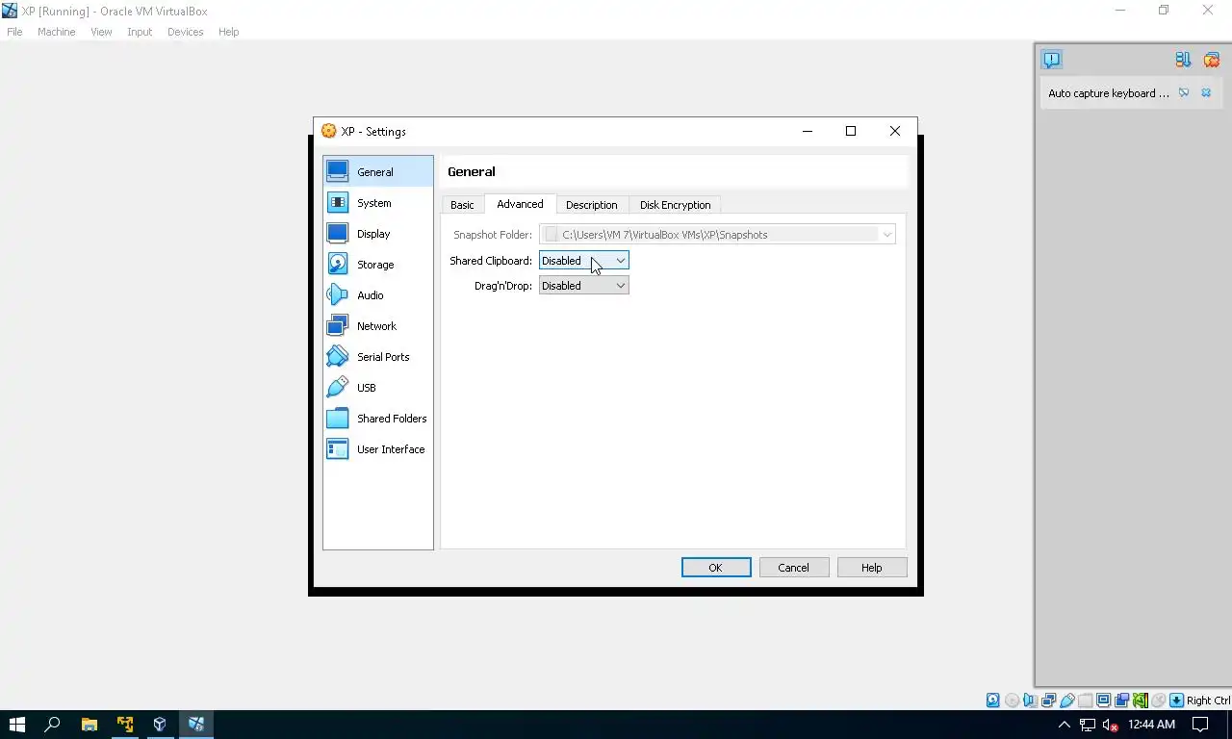This screenshot has height=739, width=1232.
Task: Open USB settings category
Action: pyautogui.click(x=377, y=388)
